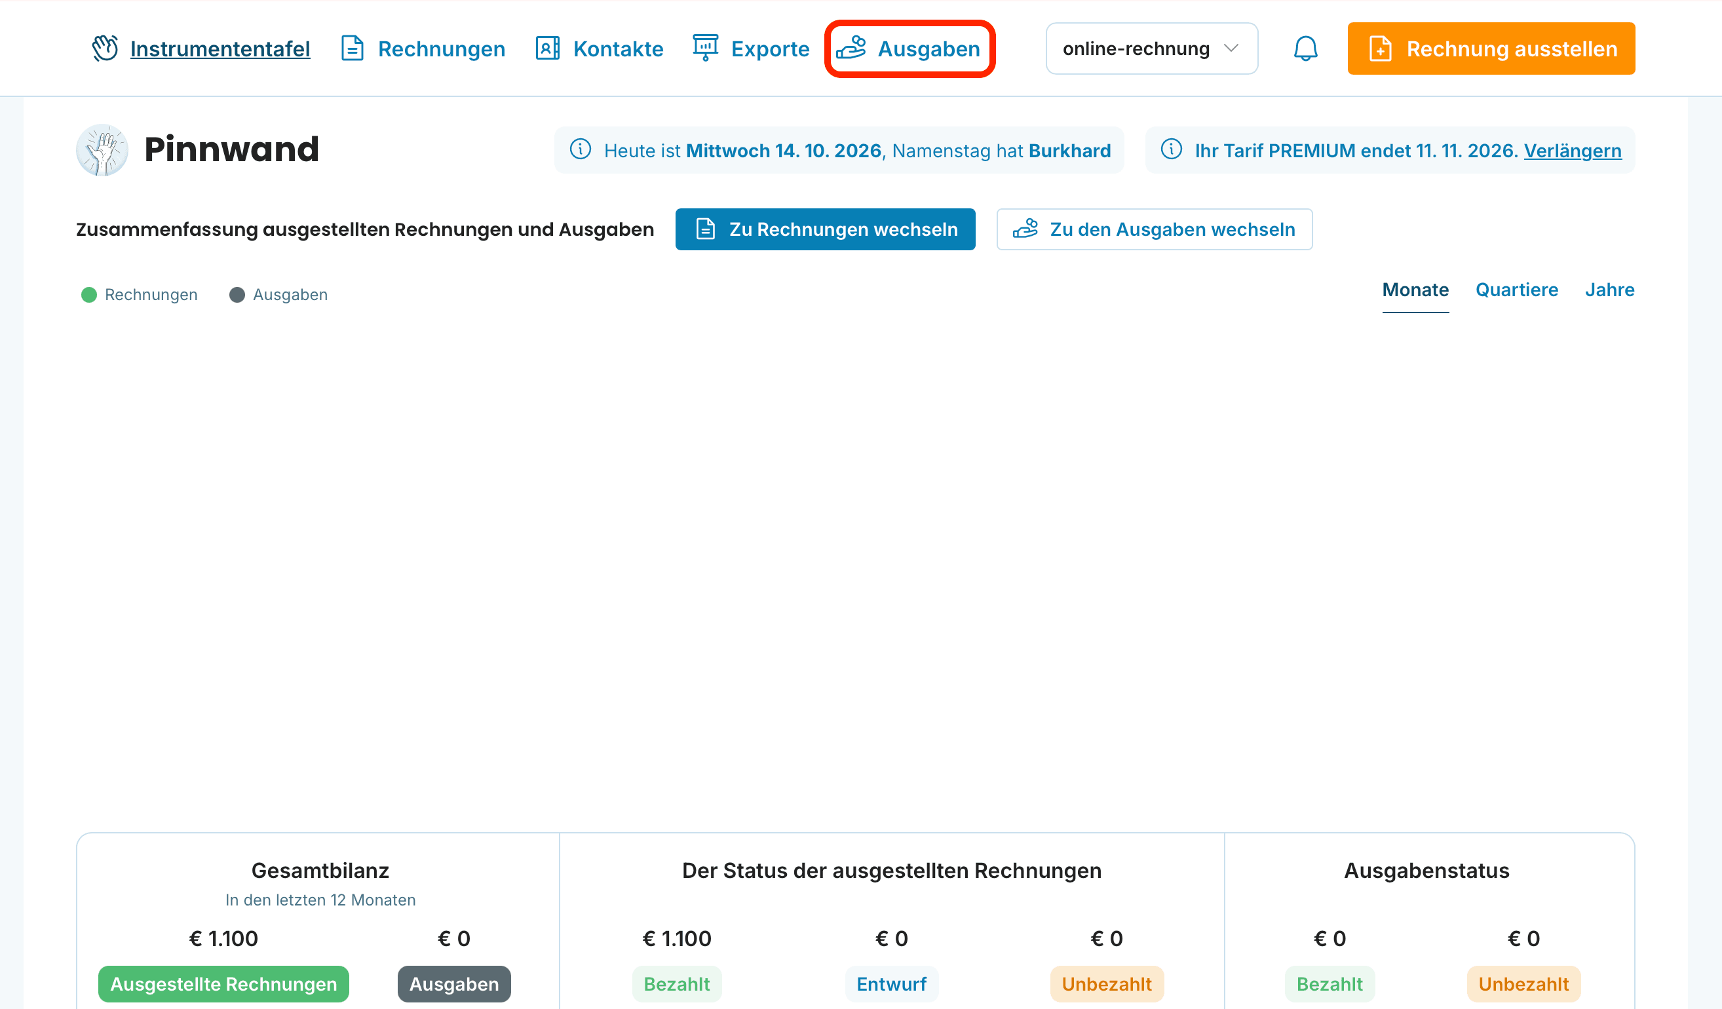Click the Exporte presentation board icon
Viewport: 1722px width, 1009px height.
705,48
